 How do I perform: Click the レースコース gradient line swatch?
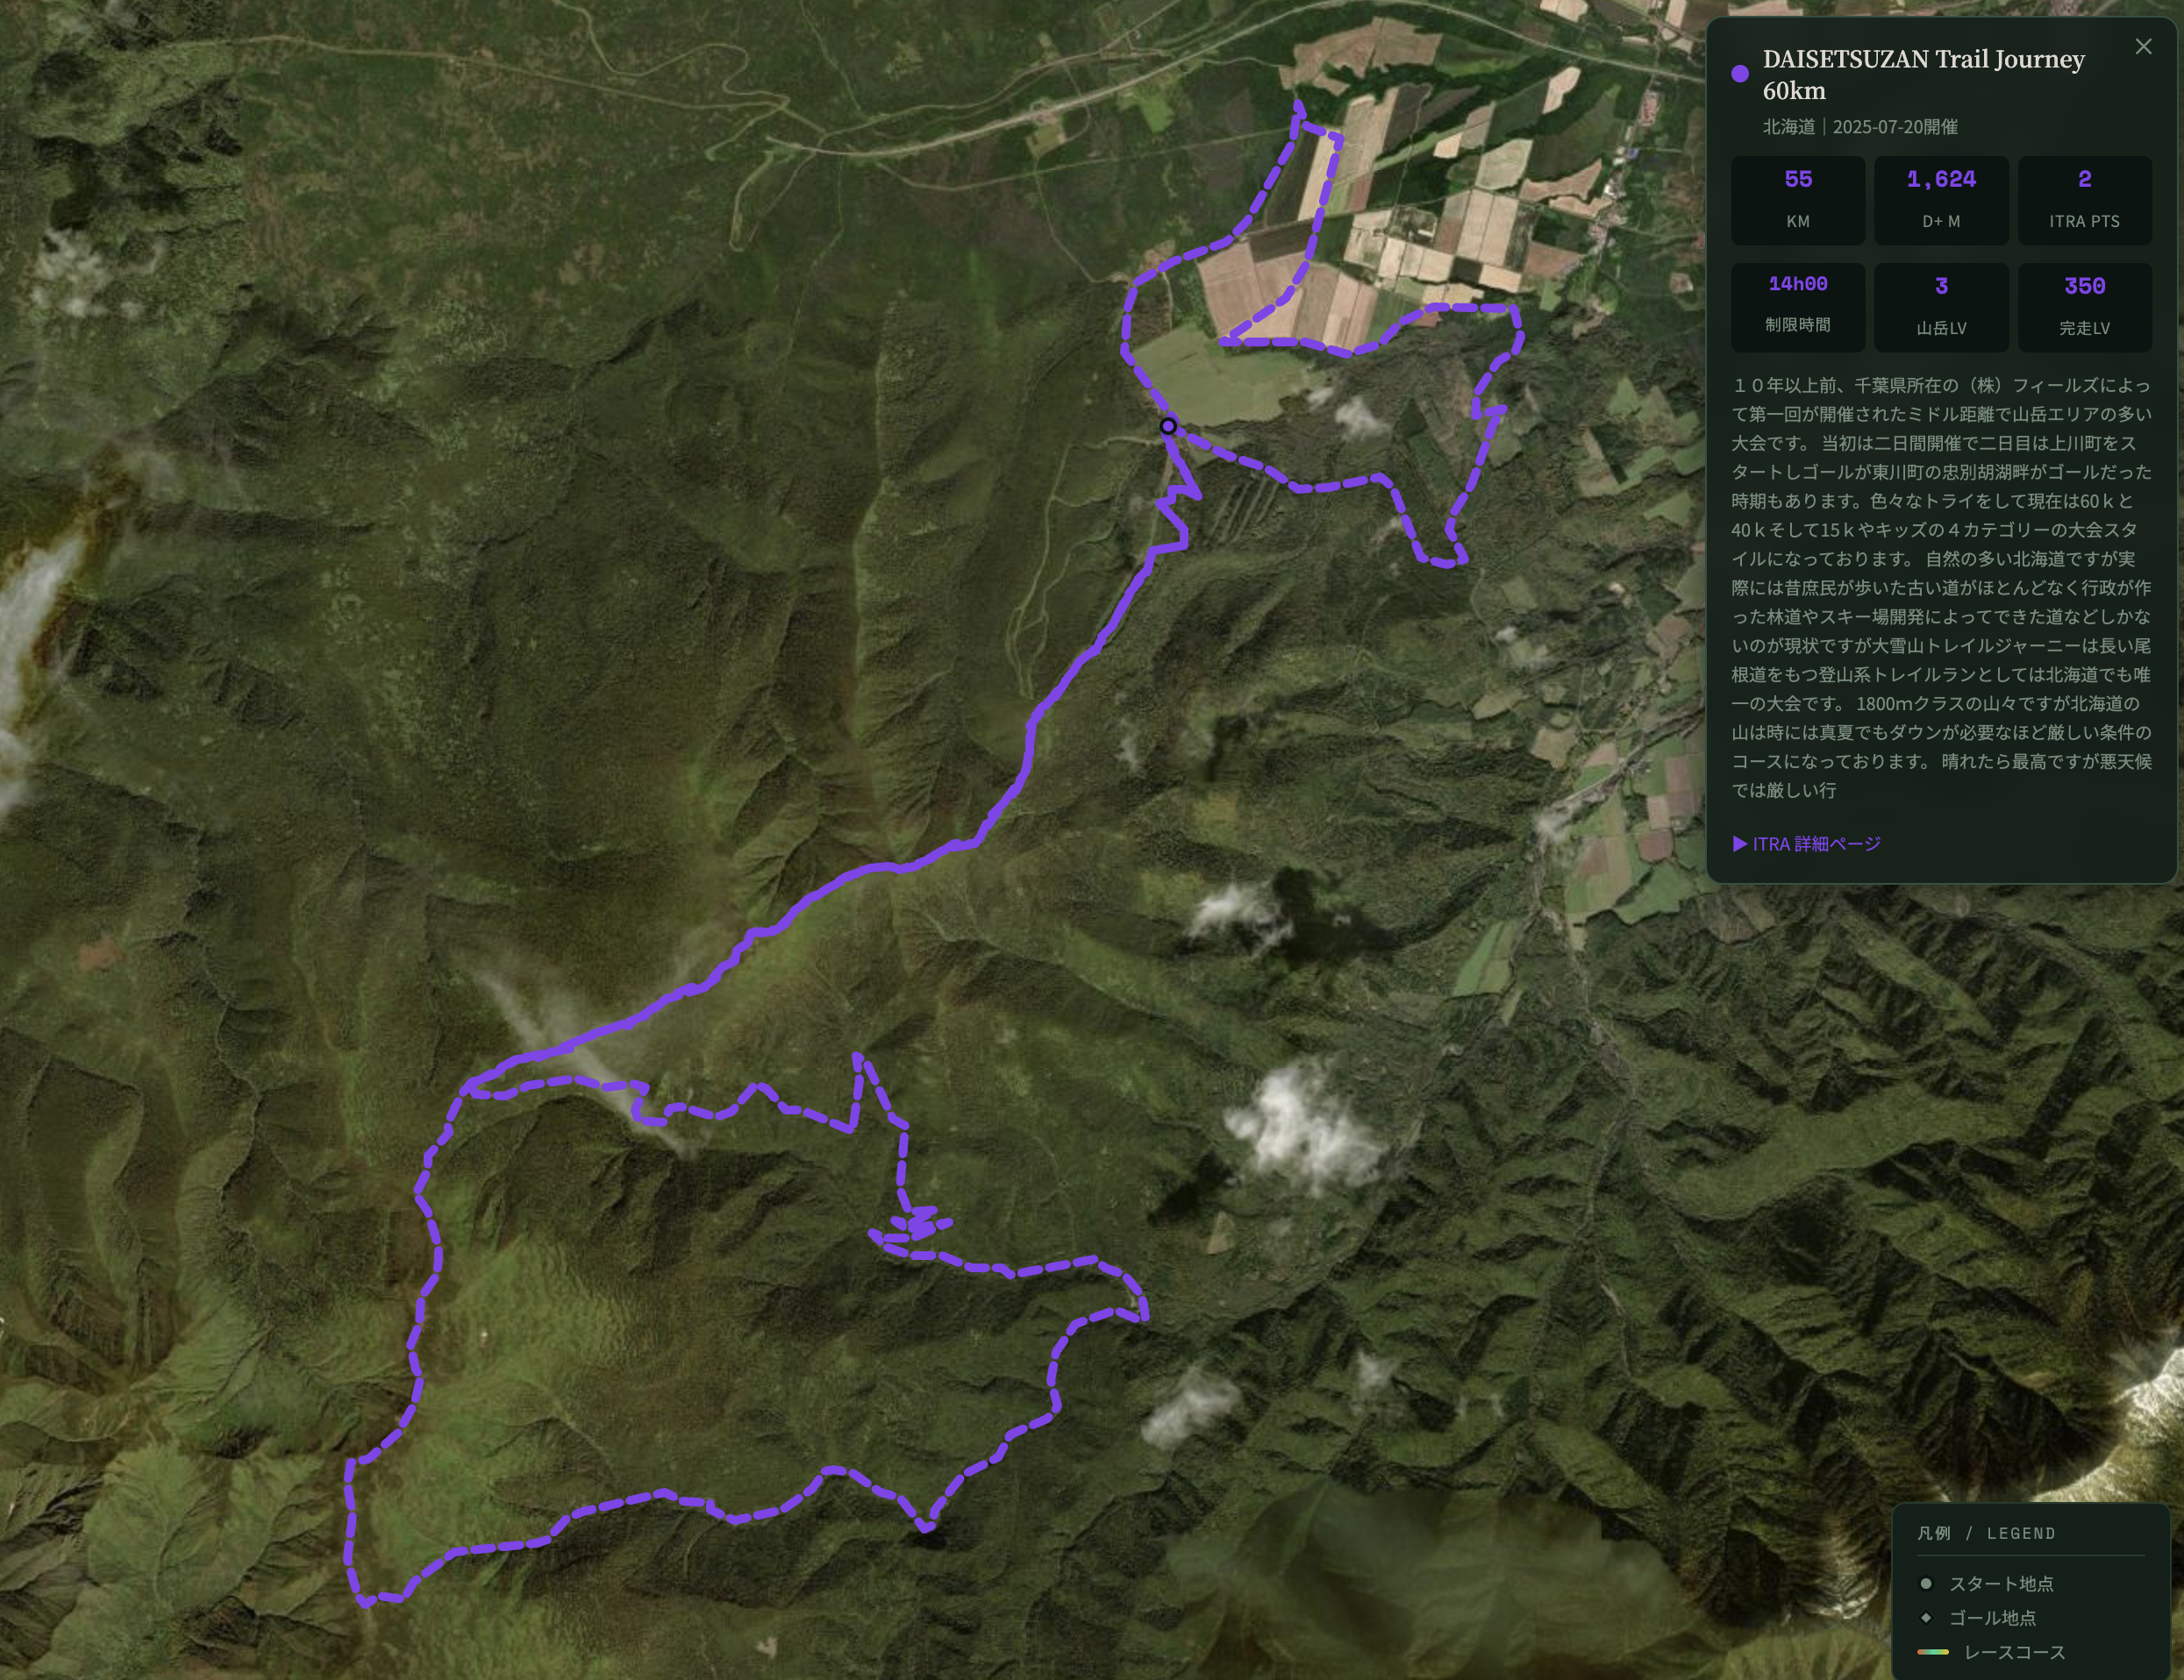1933,1651
